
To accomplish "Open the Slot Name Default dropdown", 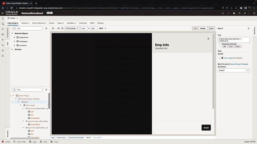I will [234, 70].
